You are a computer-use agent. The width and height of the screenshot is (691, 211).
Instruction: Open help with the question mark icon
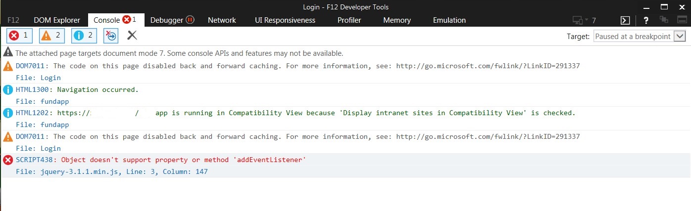(x=646, y=20)
